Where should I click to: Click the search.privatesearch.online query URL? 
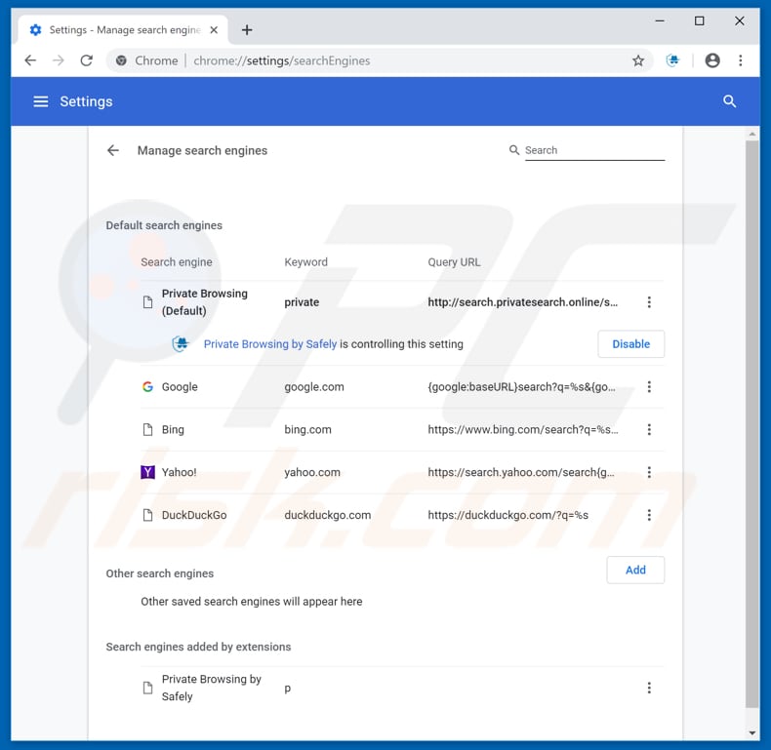point(523,302)
